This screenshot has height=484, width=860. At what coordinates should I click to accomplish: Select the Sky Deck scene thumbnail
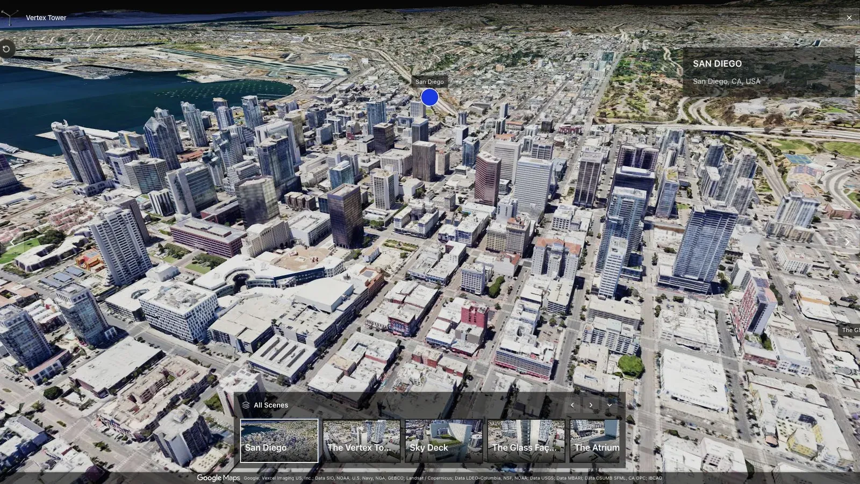[x=443, y=441]
